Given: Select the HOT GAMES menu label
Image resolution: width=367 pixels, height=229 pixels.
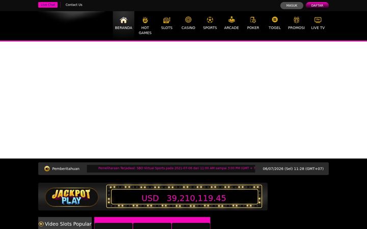Looking at the screenshot, I should tap(145, 30).
